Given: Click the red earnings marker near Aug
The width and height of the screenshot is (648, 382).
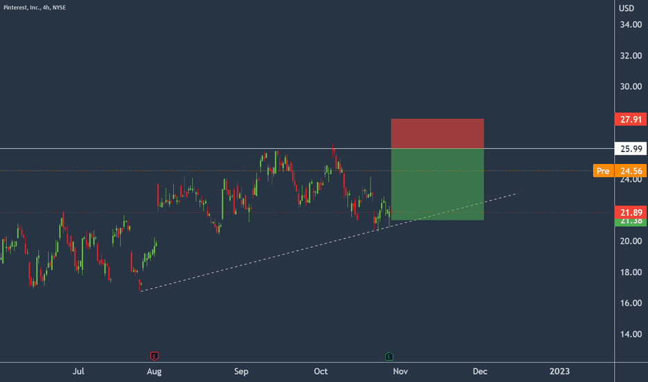Looking at the screenshot, I should coord(154,356).
